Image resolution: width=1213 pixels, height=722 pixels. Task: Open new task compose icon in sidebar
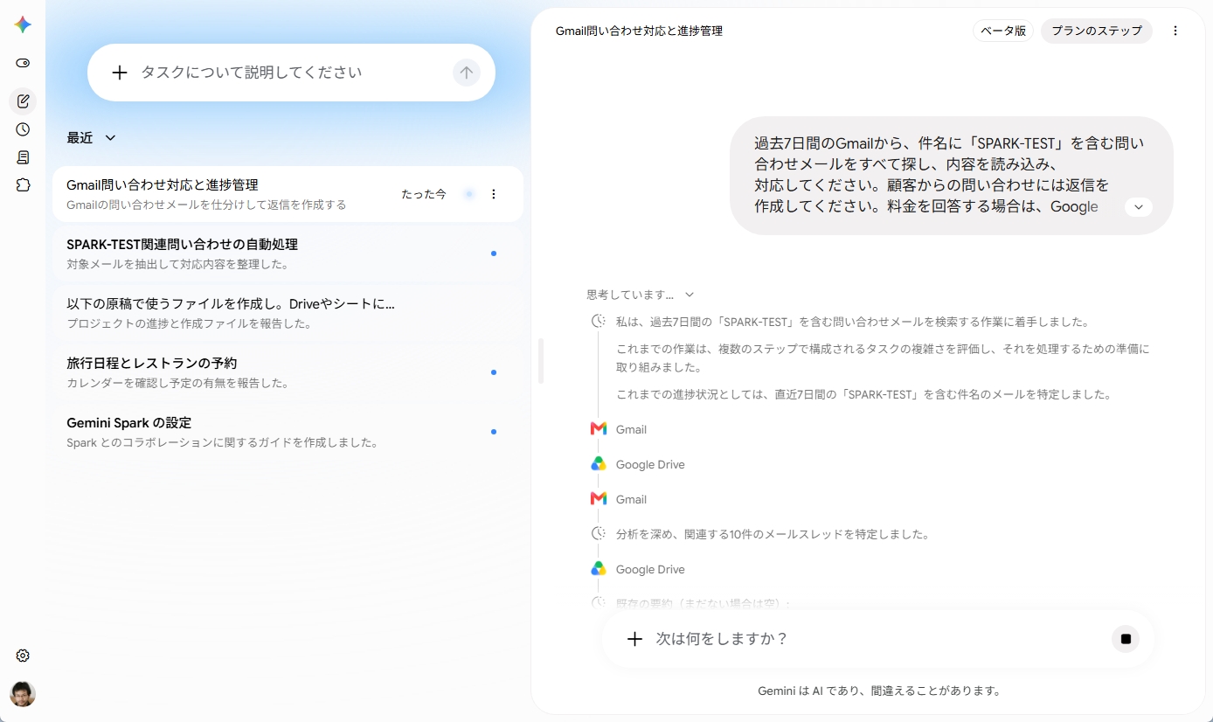coord(23,101)
